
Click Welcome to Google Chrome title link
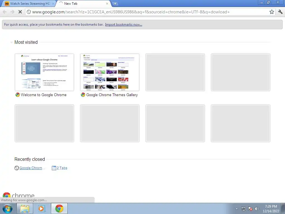44,95
